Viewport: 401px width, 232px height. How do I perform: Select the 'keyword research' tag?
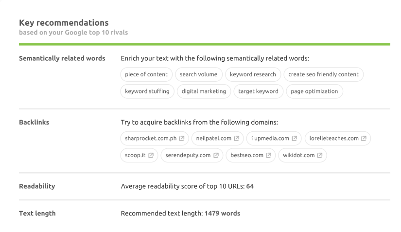(253, 74)
